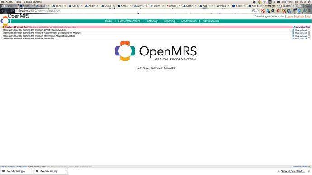Open the sound volume indicator

[x=296, y=2]
